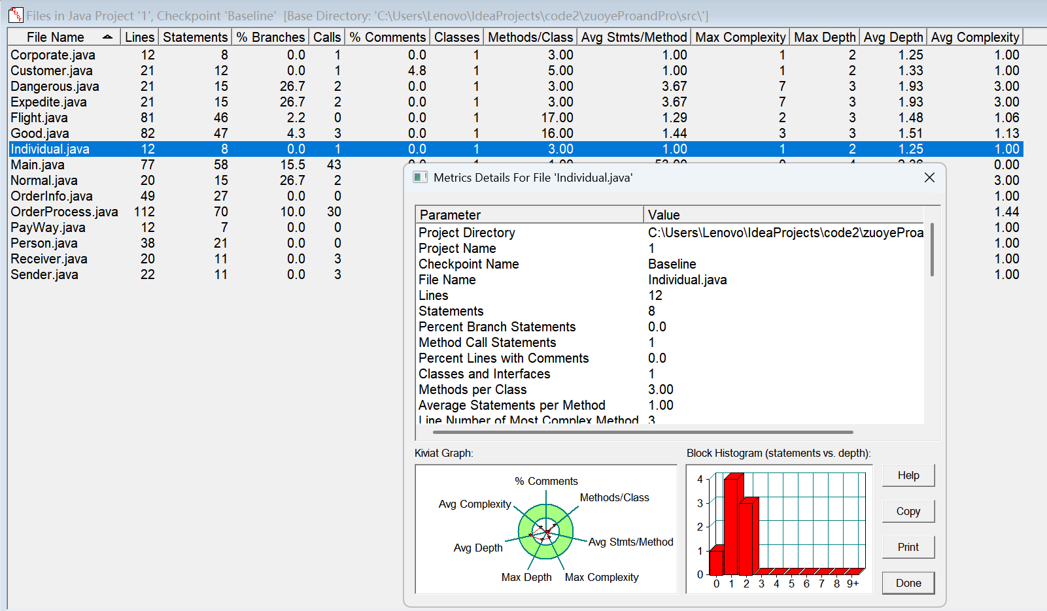Select the Person.java file row

coord(206,243)
